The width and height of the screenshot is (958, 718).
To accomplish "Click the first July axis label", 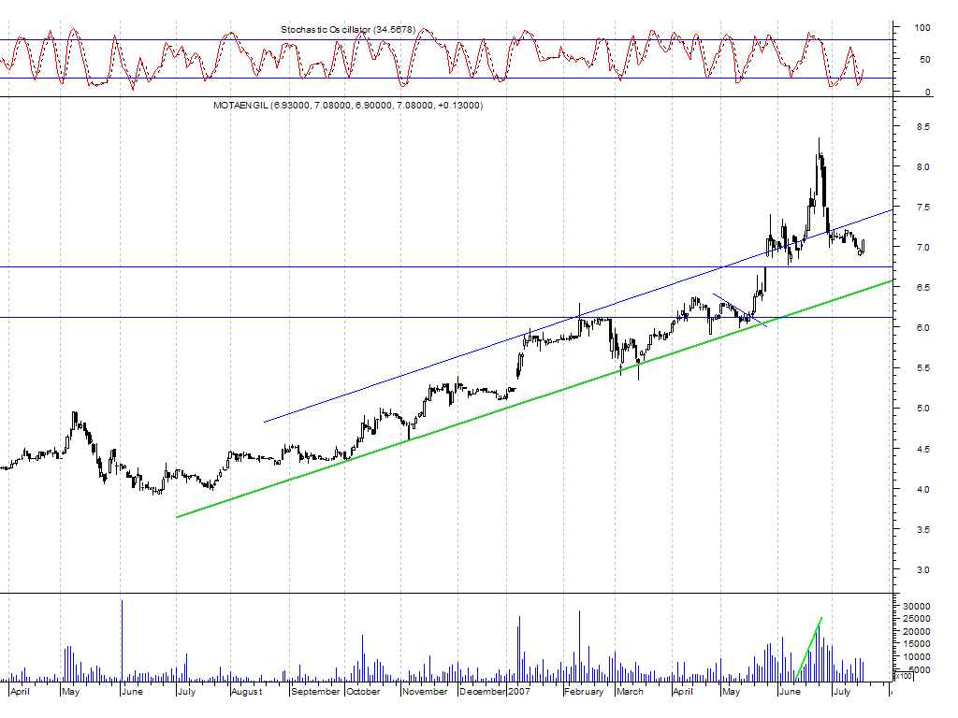I will pos(186,692).
